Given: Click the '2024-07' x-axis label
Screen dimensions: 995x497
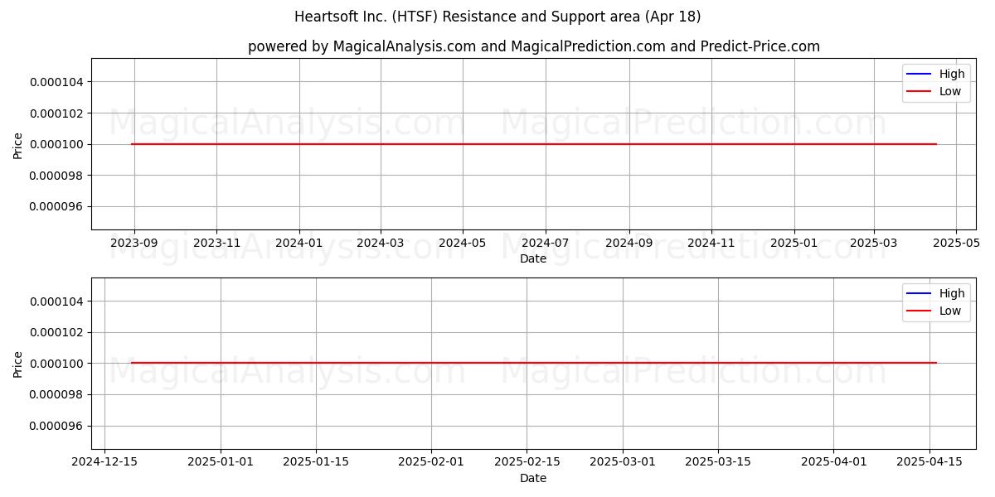Looking at the screenshot, I should tap(546, 244).
